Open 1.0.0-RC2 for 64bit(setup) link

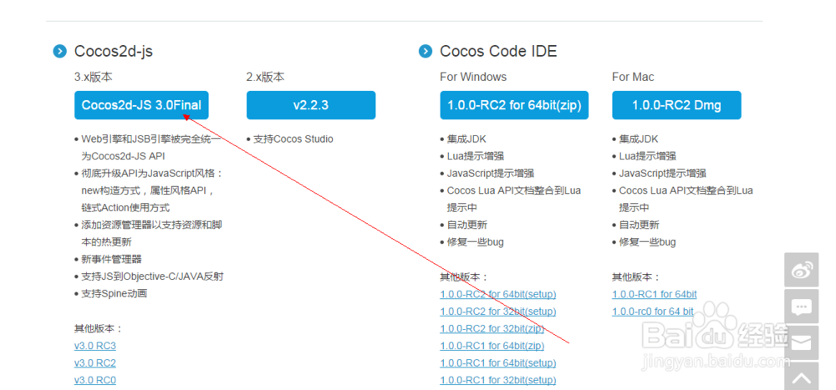498,294
